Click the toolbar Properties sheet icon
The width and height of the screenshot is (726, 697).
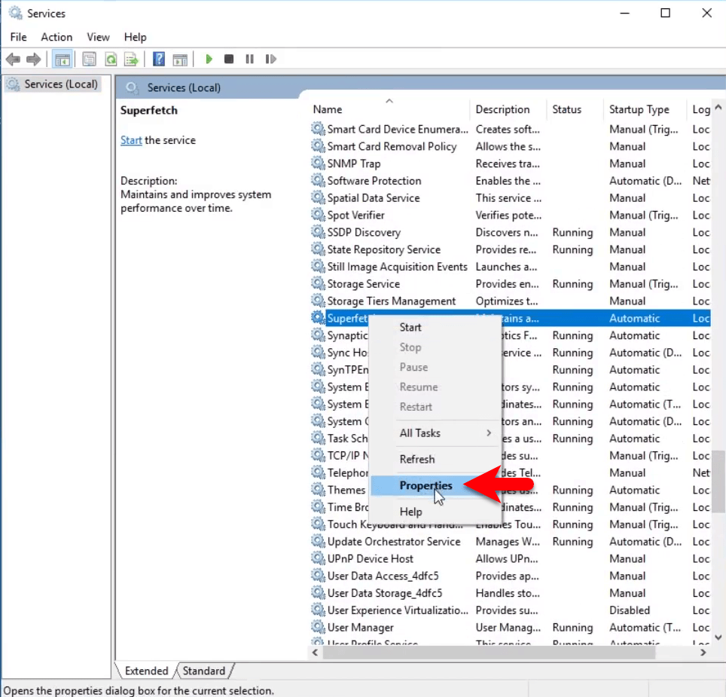(x=89, y=60)
